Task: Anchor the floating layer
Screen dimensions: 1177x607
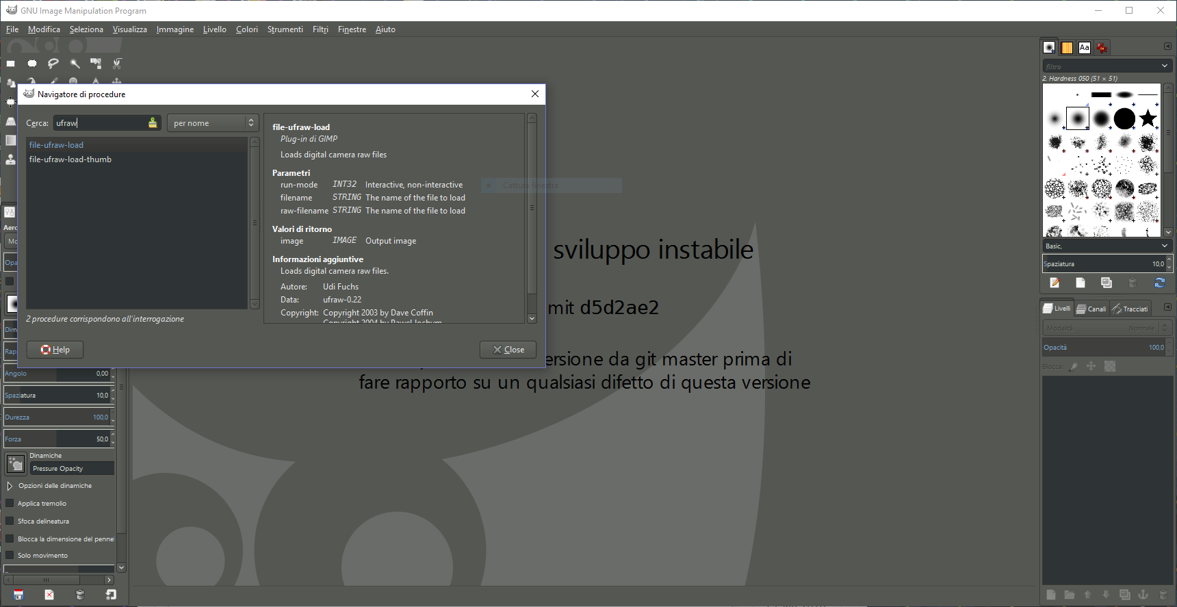Action: 1143,595
